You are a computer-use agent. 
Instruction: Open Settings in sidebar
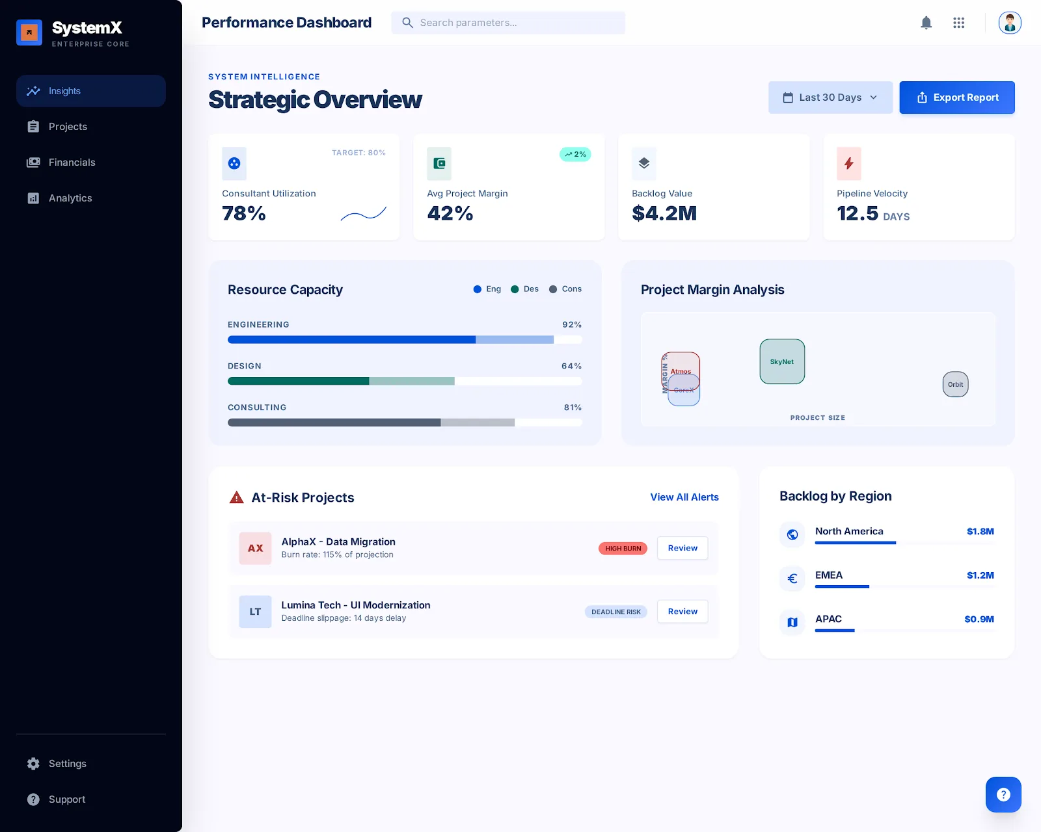91,764
